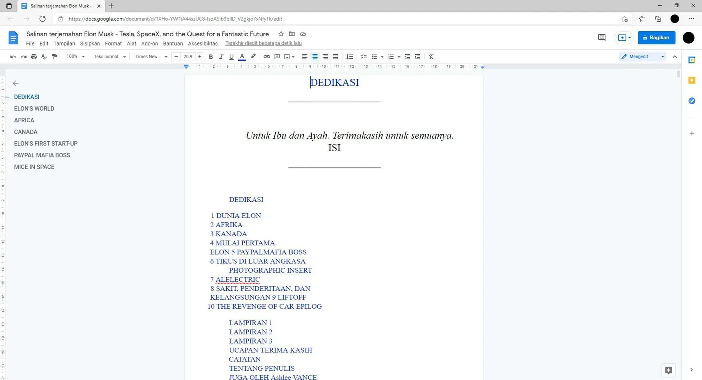Open the Keep notes side panel icon
702x380 pixels.
pos(692,80)
